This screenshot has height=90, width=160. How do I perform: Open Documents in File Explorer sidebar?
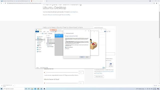click(x=40, y=41)
